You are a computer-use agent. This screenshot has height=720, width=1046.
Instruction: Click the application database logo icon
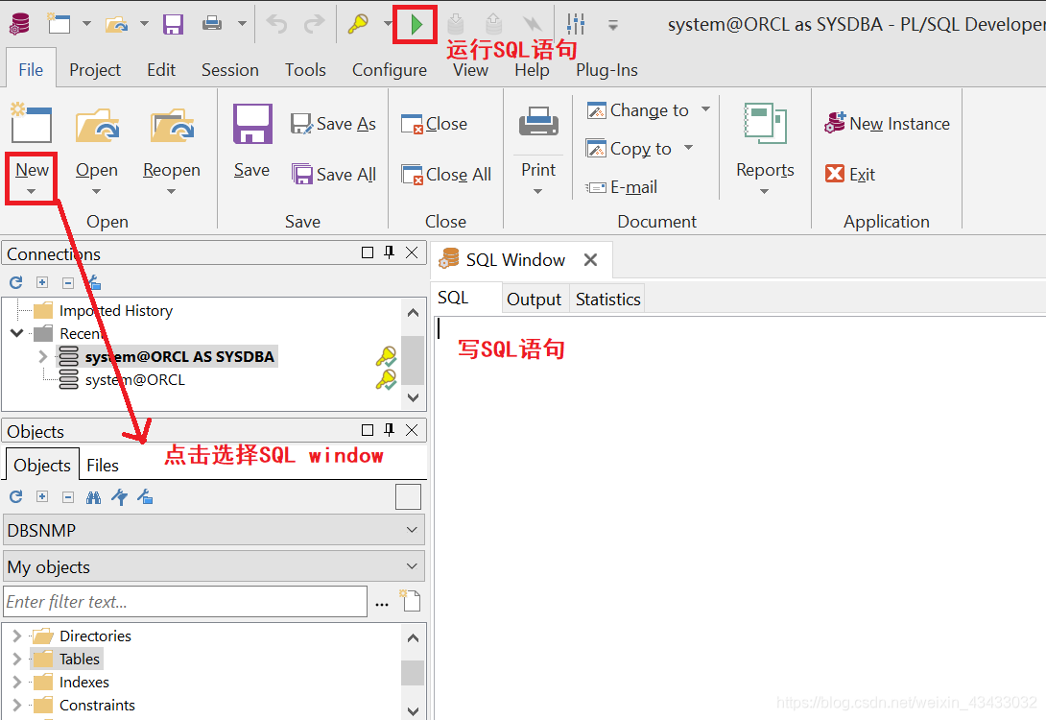click(18, 23)
